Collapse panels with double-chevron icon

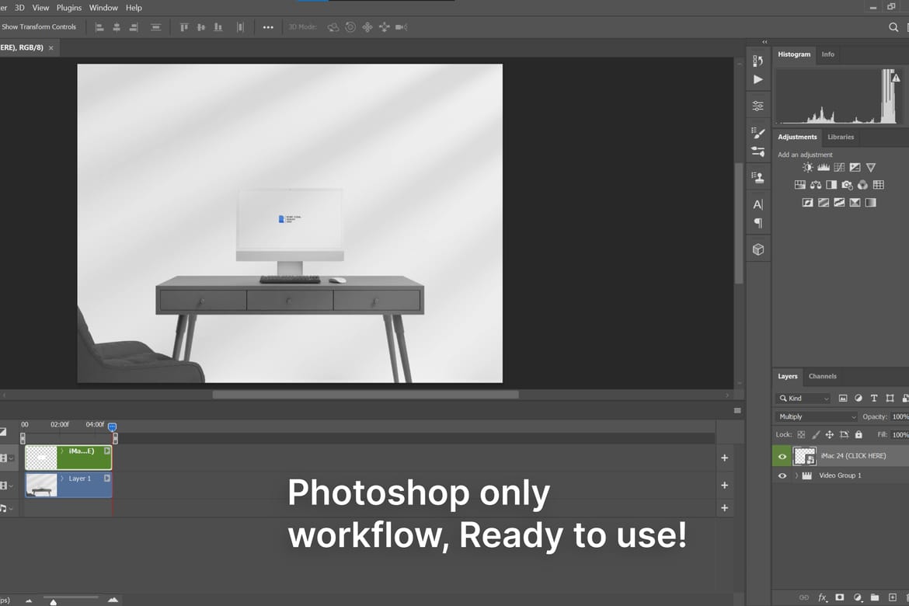coord(764,42)
